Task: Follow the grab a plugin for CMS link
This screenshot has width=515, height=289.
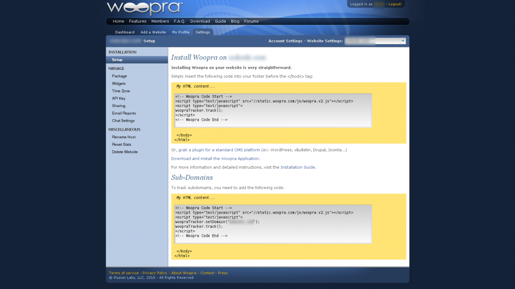Action: pyautogui.click(x=219, y=150)
